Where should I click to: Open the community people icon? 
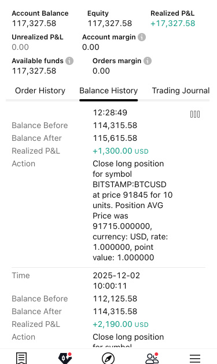coord(152,358)
